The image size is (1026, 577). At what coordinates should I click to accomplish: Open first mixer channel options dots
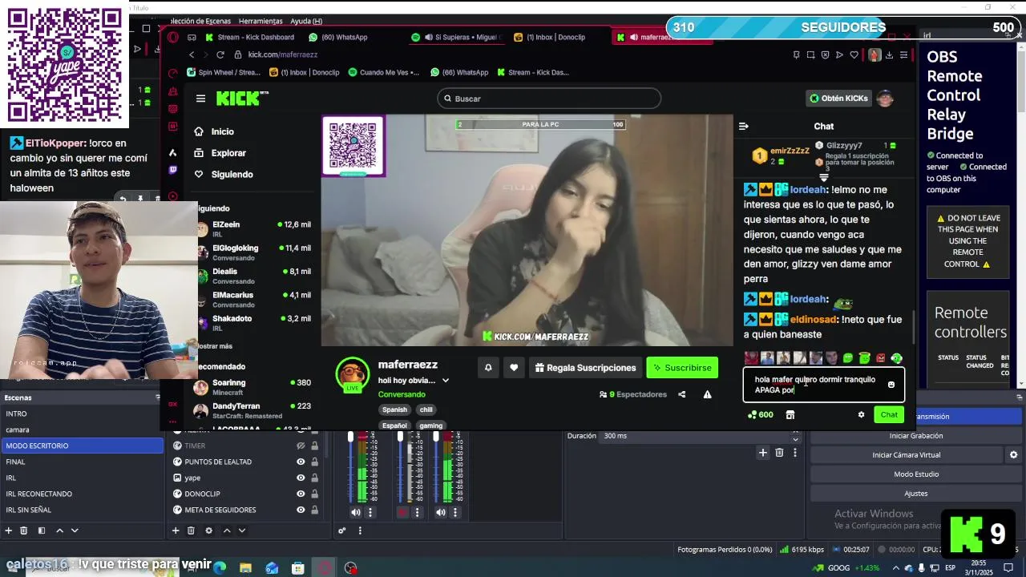pyautogui.click(x=370, y=512)
